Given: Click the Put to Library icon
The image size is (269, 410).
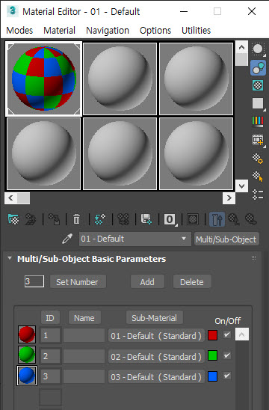Looking at the screenshot, I should coord(146,219).
